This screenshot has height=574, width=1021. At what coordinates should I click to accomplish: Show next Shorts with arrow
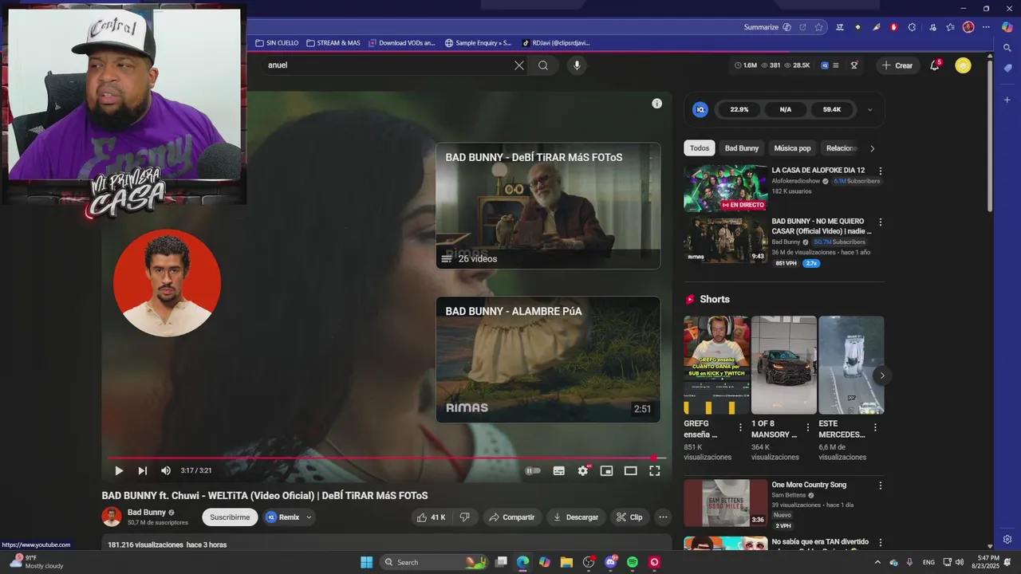point(882,375)
